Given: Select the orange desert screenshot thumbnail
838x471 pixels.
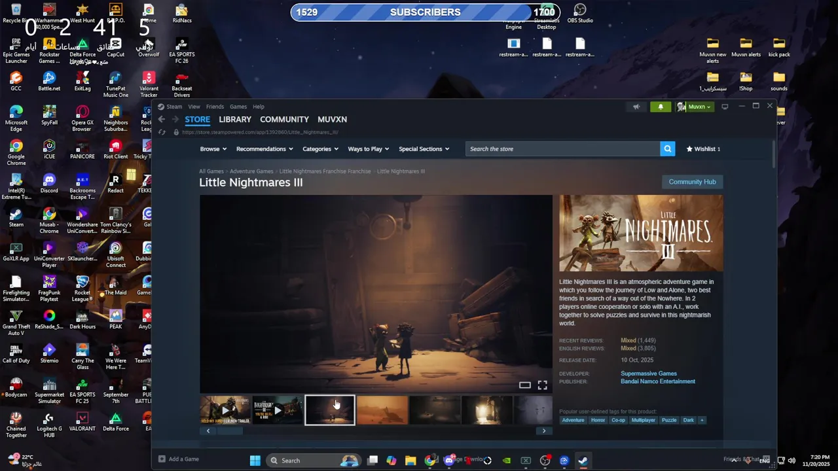Looking at the screenshot, I should click(x=382, y=411).
